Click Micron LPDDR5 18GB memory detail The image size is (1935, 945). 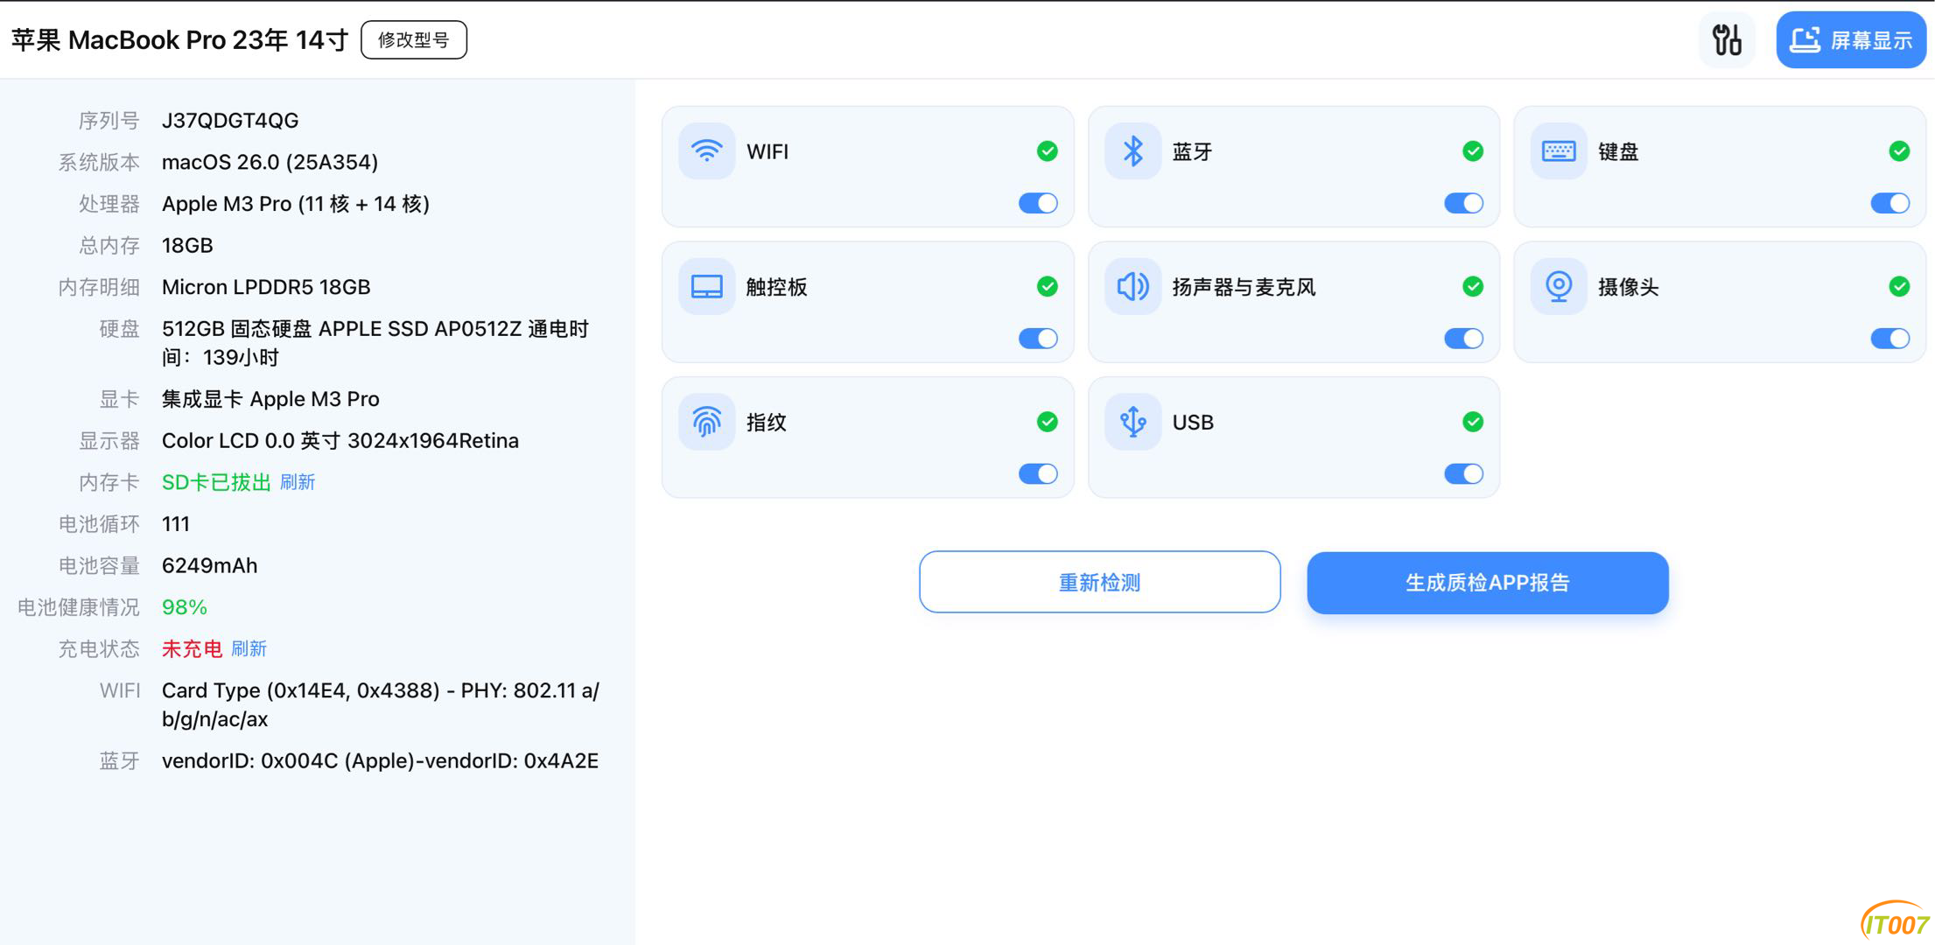coord(266,287)
